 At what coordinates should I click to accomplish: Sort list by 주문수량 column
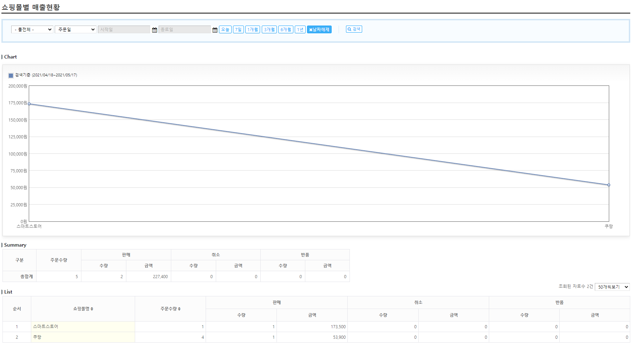pos(170,309)
